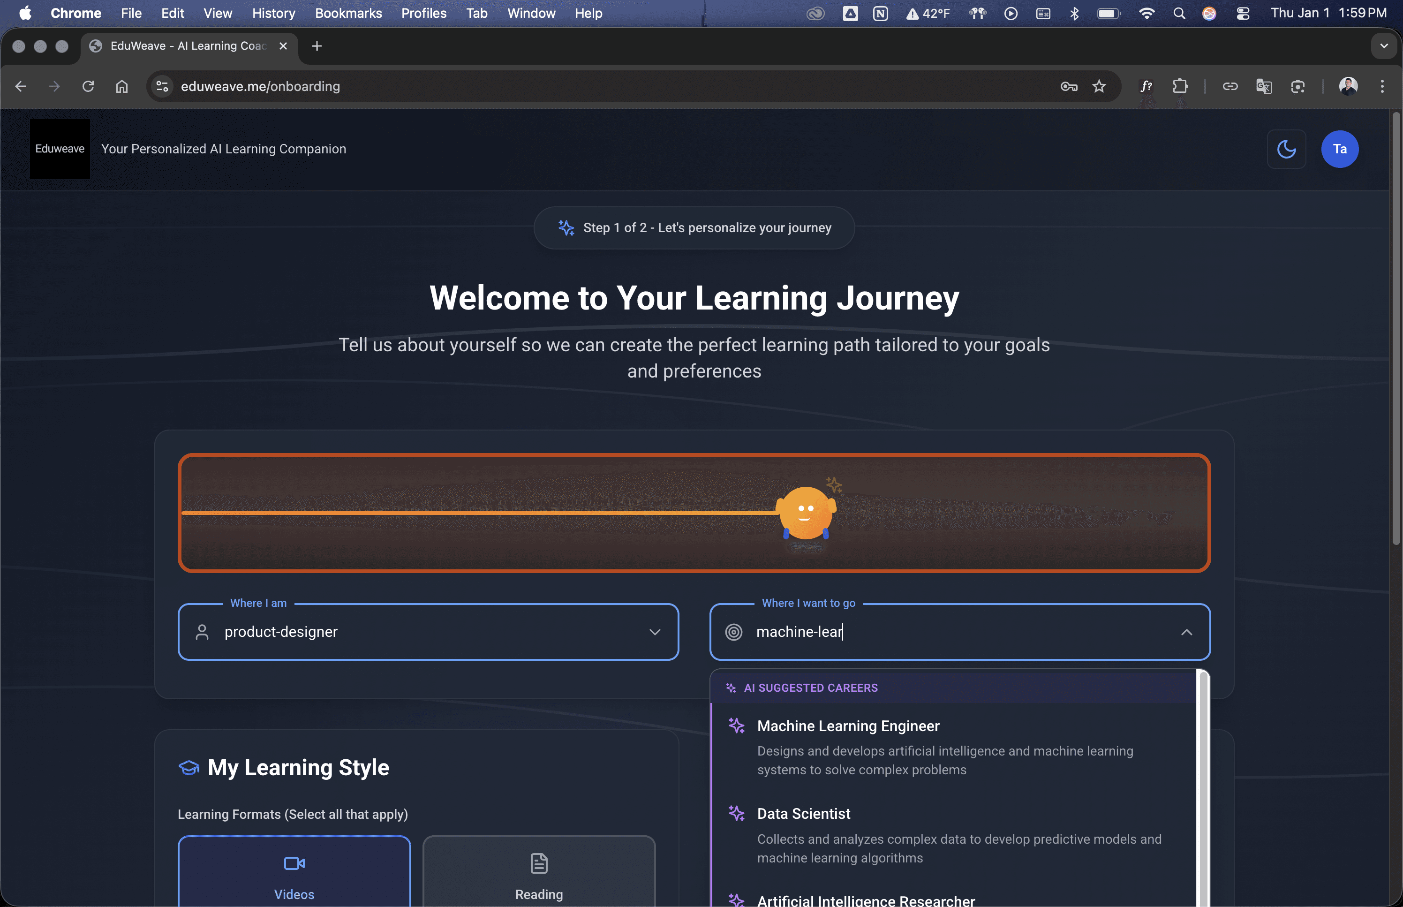
Task: Click the password key icon
Action: coord(1069,87)
